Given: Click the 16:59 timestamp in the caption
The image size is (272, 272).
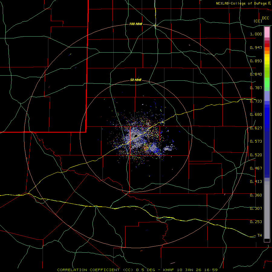Looking at the screenshot, I should [x=211, y=270].
